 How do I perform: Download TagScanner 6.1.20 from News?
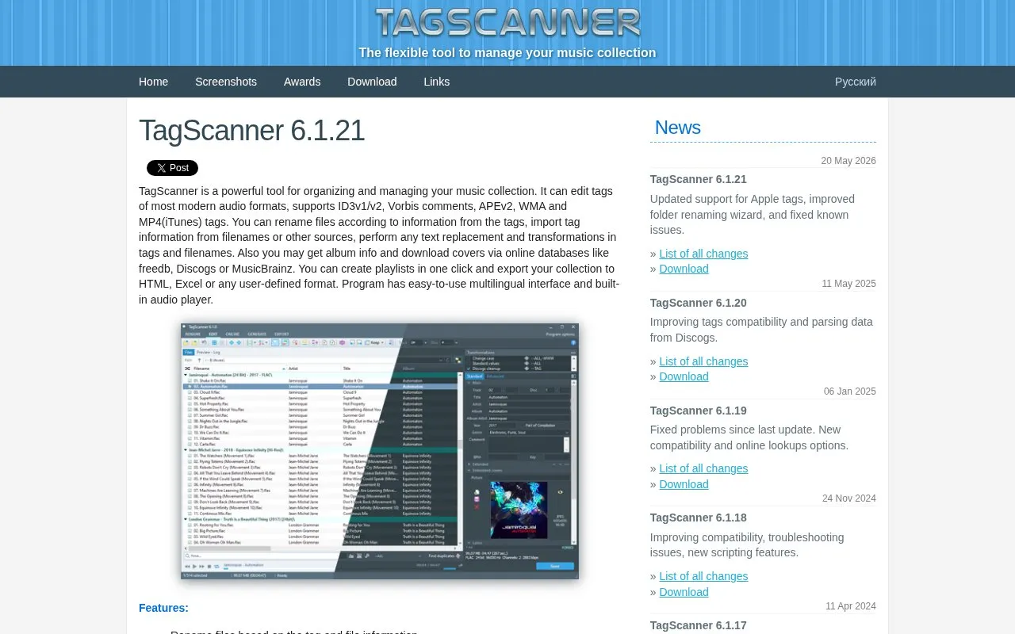pos(684,376)
